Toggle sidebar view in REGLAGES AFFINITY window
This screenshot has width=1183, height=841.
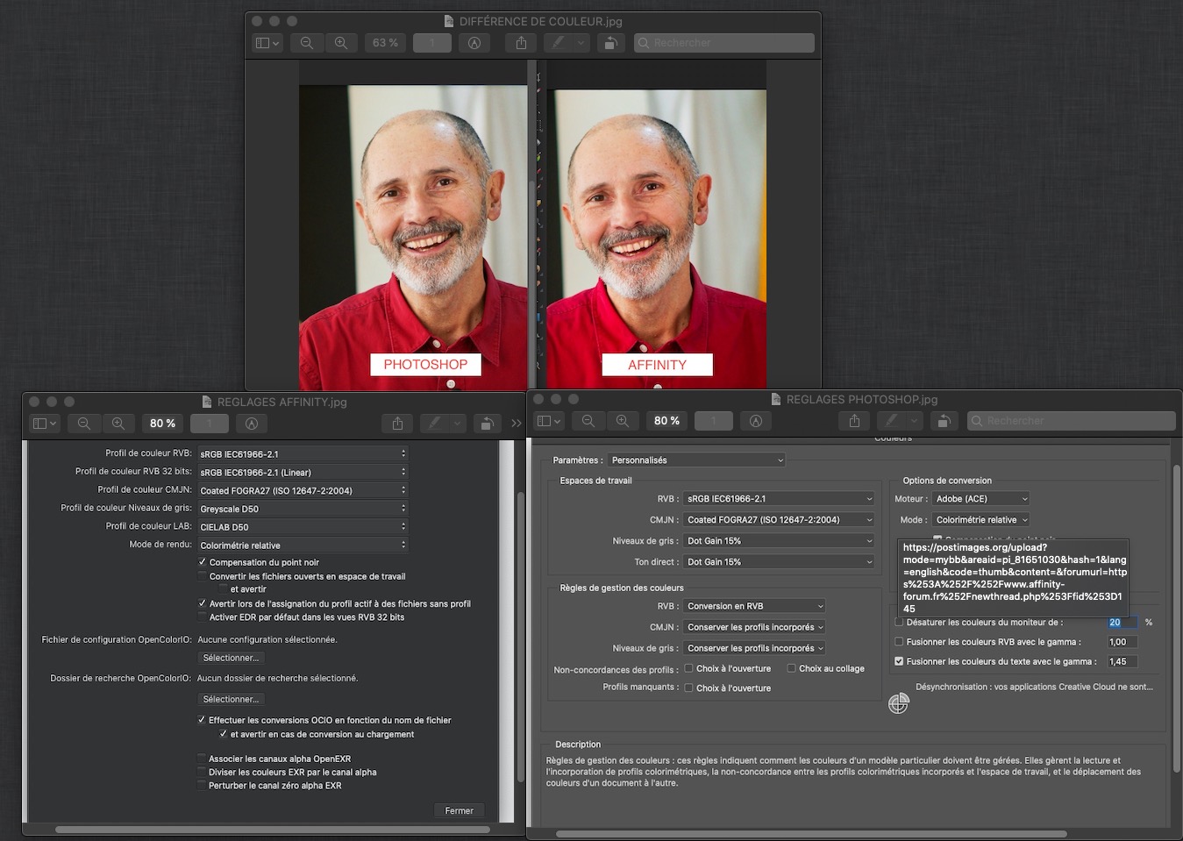pyautogui.click(x=44, y=424)
